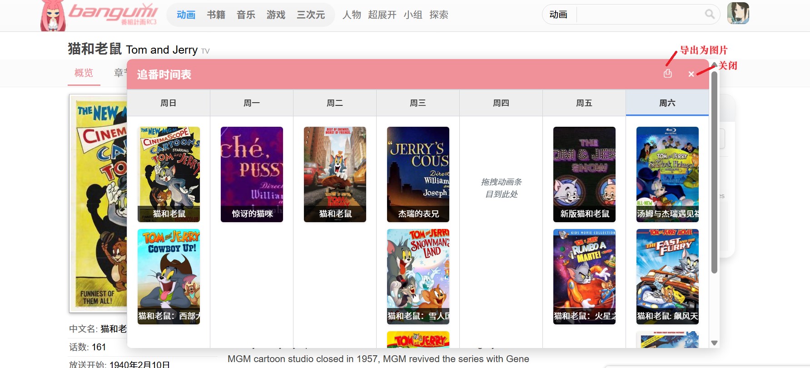Open the 动画 navigation menu
Screen dimensions: 810x368
[186, 15]
